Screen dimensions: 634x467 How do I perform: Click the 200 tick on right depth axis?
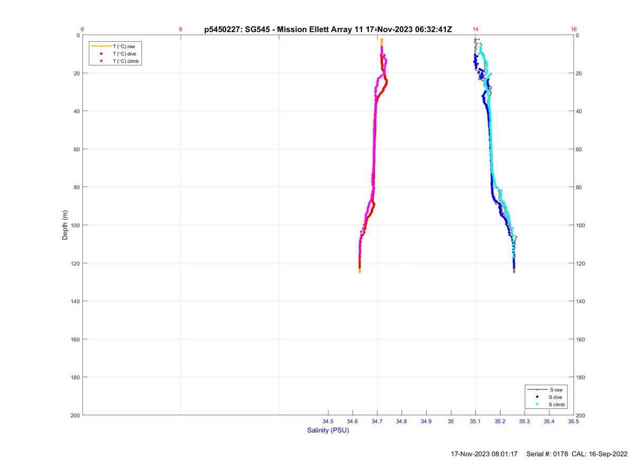coord(581,415)
